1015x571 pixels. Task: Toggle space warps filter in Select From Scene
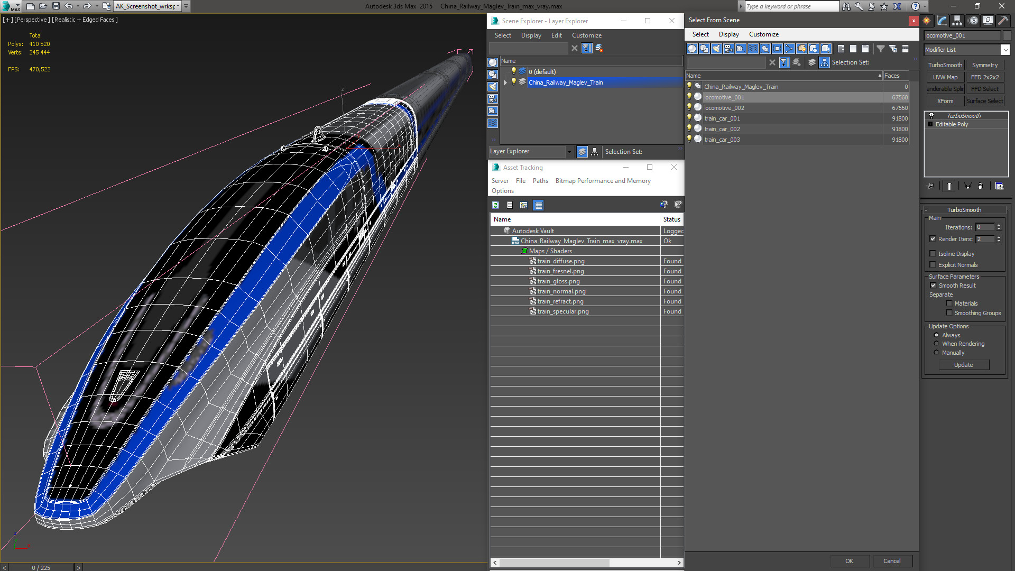point(753,49)
